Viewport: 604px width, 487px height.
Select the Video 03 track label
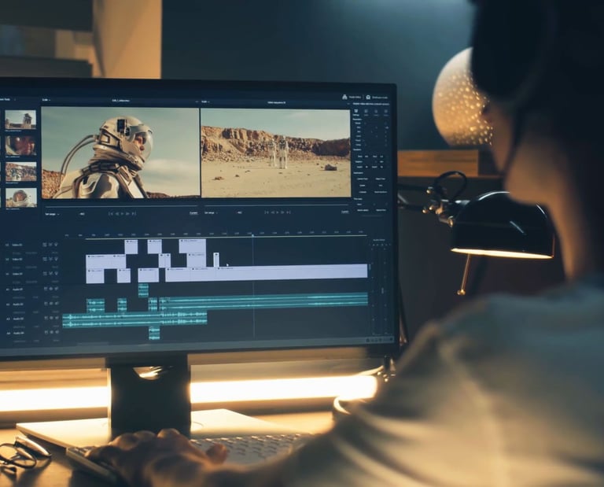tap(17, 245)
